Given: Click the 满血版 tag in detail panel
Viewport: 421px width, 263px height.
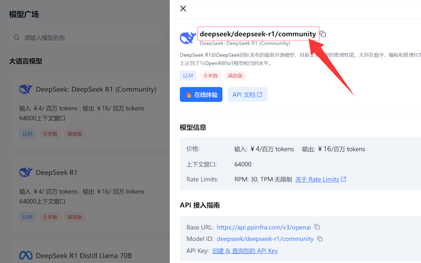Looking at the screenshot, I should click(x=235, y=76).
